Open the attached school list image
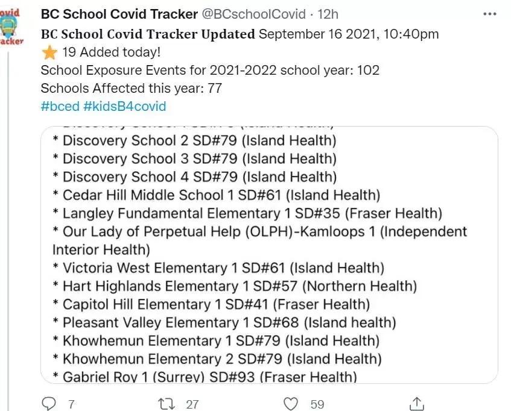 (269, 254)
